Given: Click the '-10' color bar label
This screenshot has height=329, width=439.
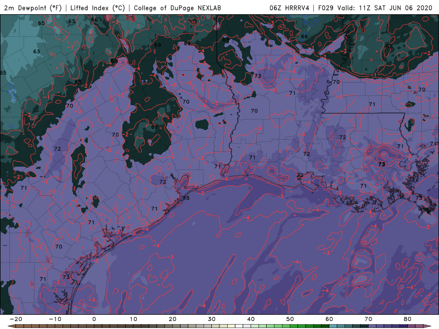Looking at the screenshot, I should pos(55,319).
